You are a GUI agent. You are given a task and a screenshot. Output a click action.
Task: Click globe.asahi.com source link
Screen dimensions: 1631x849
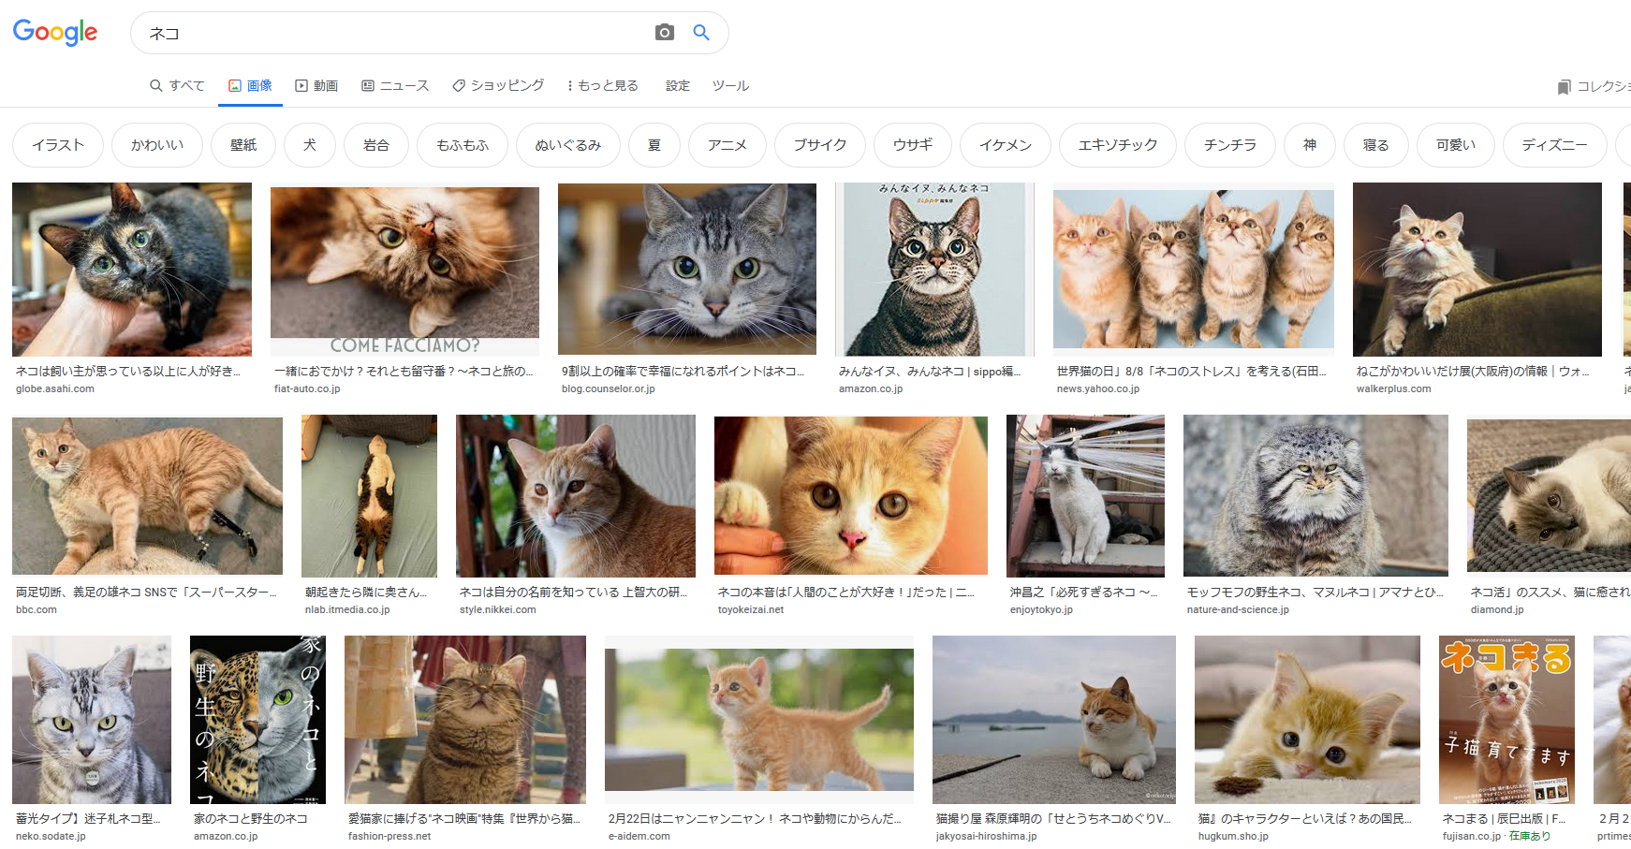click(55, 388)
